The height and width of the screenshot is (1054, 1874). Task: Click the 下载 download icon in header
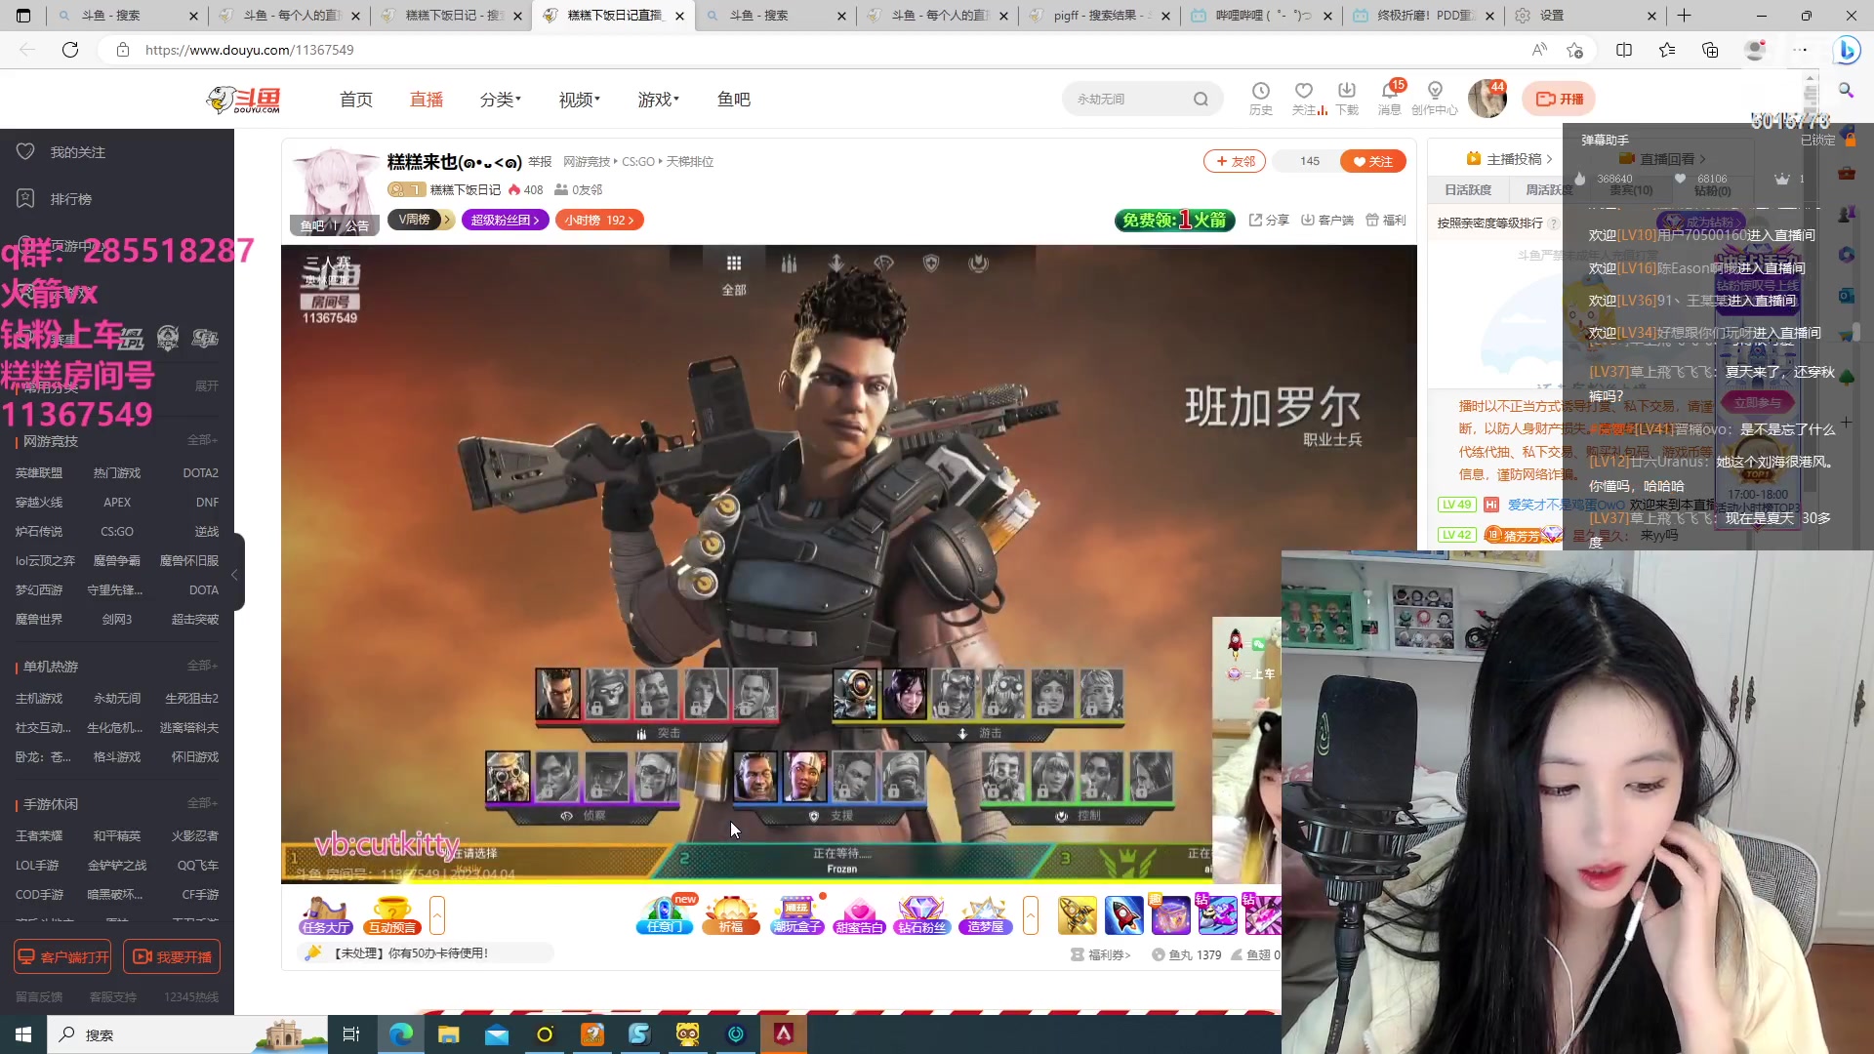1347,99
